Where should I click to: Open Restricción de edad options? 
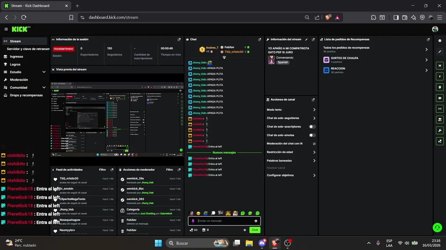(x=291, y=152)
